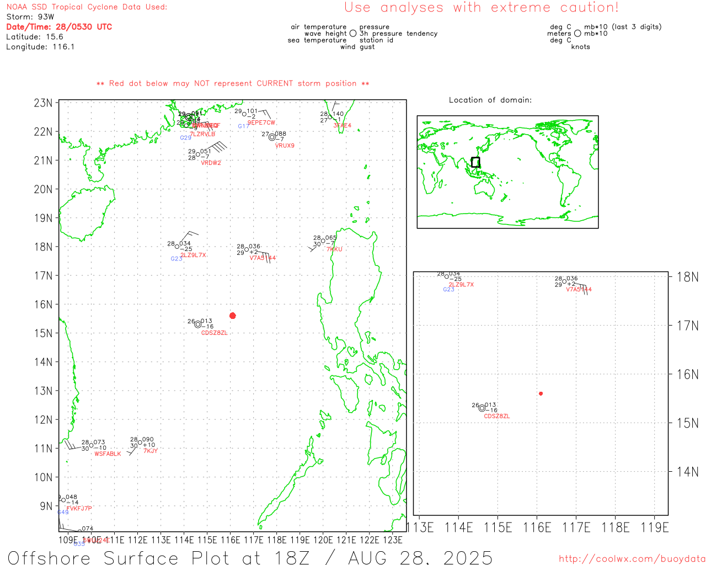Click the 7KJY station ID label
This screenshot has width=706, height=565.
151,451
